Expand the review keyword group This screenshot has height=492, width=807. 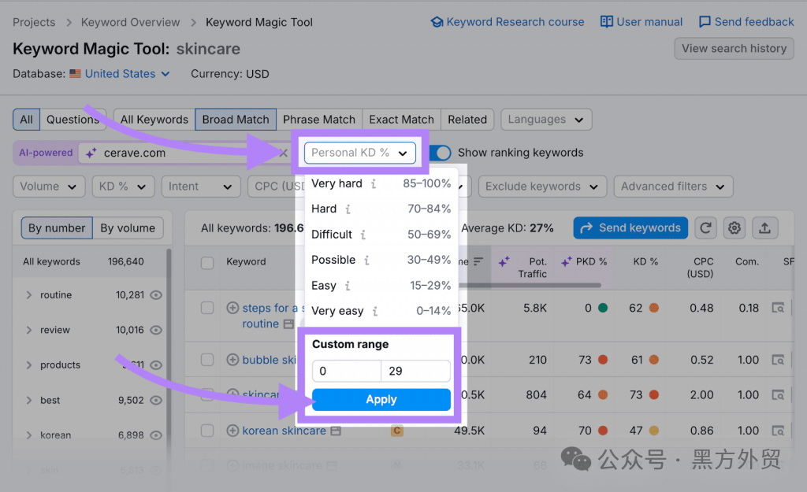(x=29, y=330)
